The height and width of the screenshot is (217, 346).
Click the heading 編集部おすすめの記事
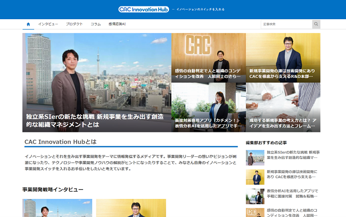(x=266, y=143)
